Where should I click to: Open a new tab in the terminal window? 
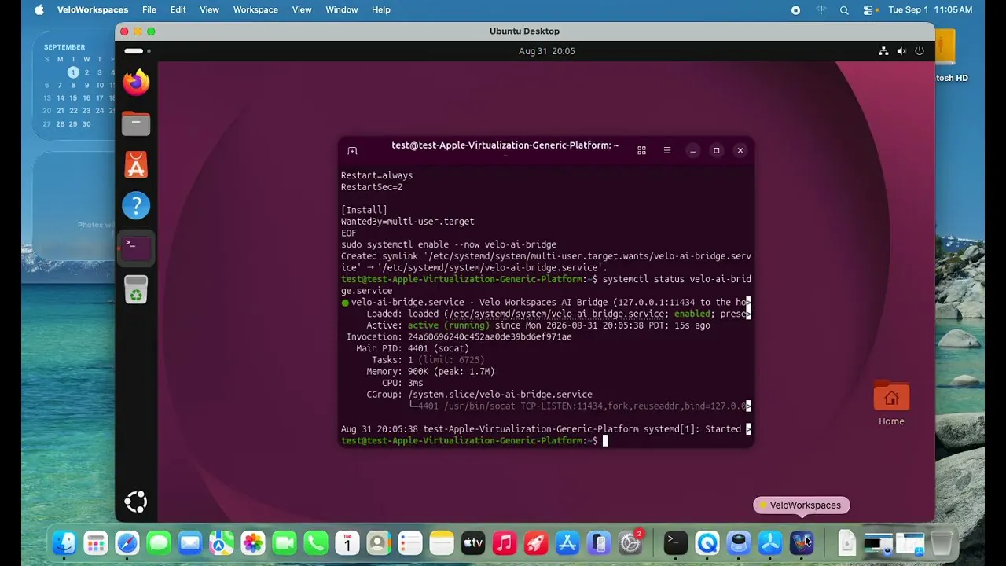[352, 150]
